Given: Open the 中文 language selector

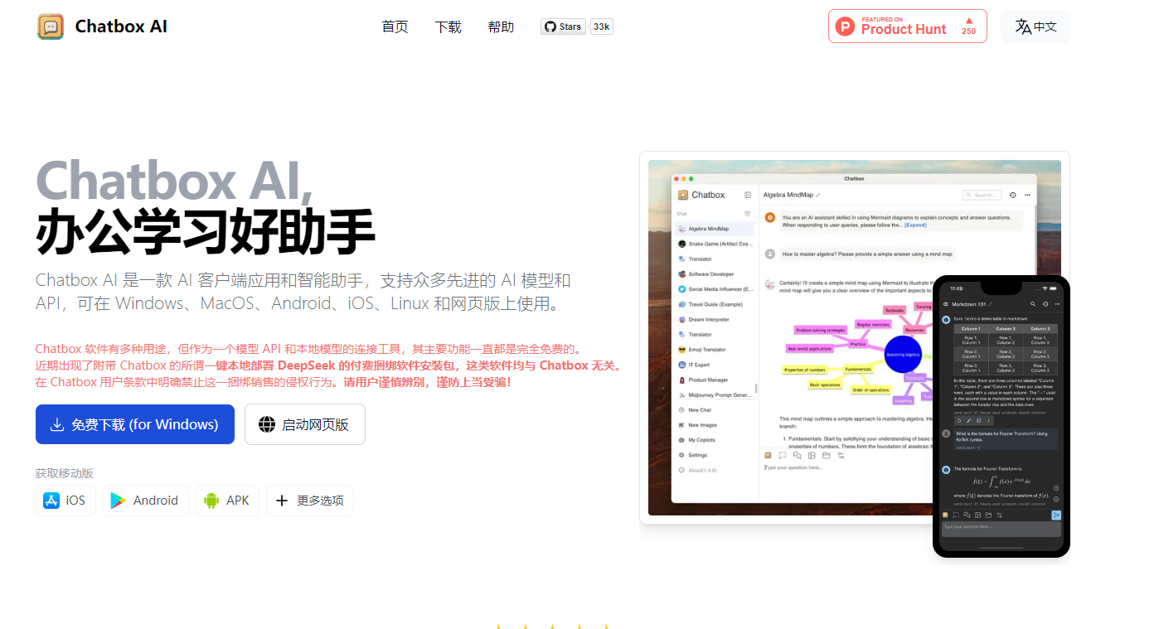Looking at the screenshot, I should (1035, 27).
